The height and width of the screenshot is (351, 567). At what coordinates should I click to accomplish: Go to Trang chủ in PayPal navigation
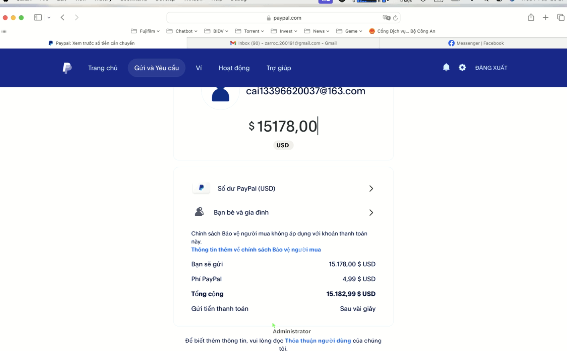tap(103, 68)
